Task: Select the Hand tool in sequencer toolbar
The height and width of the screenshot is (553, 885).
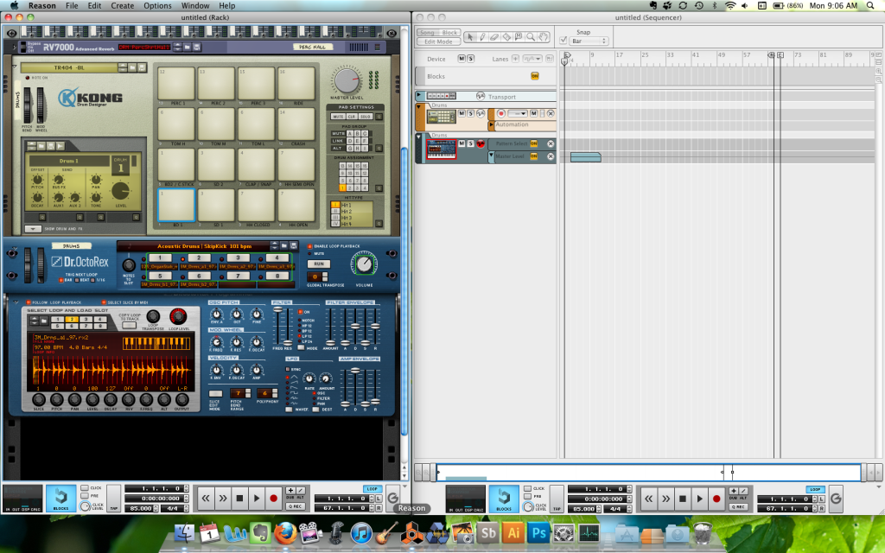Action: tap(543, 37)
